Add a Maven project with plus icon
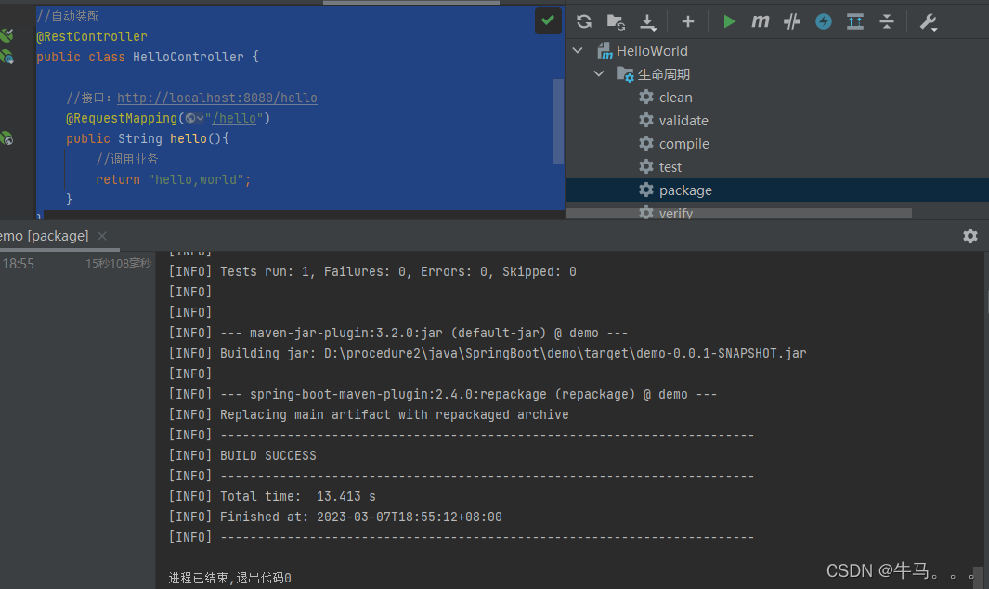Image resolution: width=989 pixels, height=589 pixels. pos(688,21)
